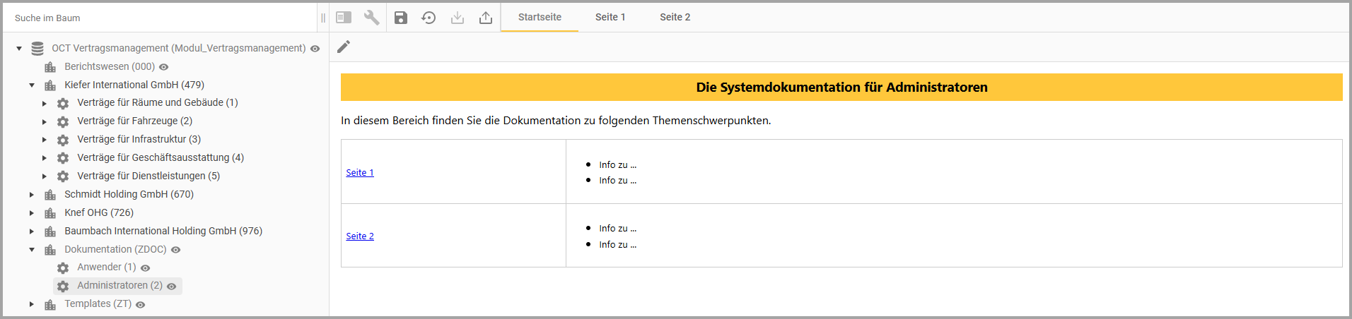This screenshot has width=1352, height=319.
Task: Click the pencil edit icon
Action: pos(344,47)
